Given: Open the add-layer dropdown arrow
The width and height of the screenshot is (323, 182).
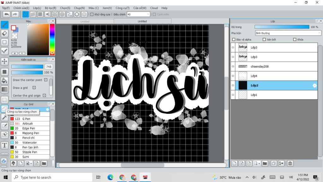Looking at the screenshot, I should (259, 164).
